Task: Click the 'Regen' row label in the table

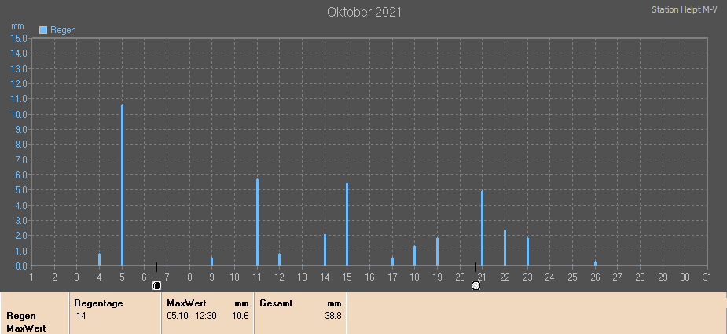Action: (21, 316)
